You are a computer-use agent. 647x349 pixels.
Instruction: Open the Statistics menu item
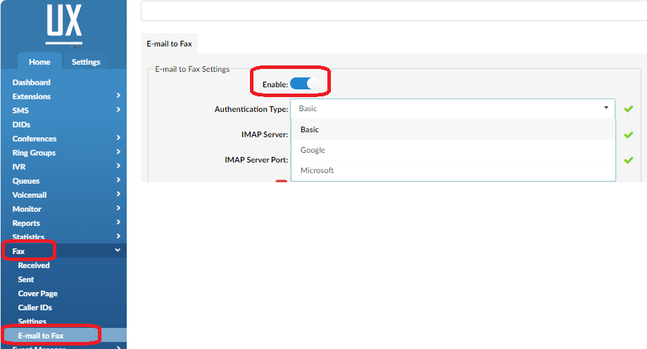(28, 237)
